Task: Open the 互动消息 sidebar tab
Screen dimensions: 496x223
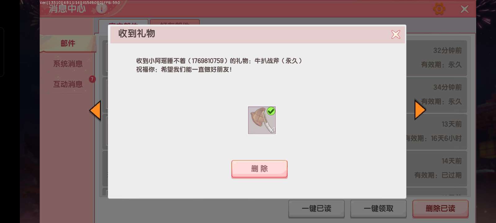Action: pos(68,84)
